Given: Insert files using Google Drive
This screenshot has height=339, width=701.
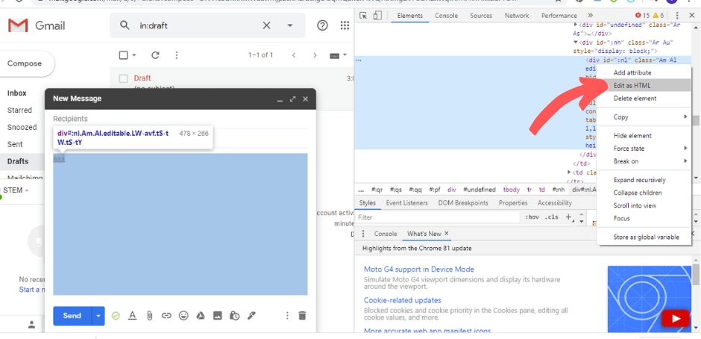Looking at the screenshot, I should pyautogui.click(x=201, y=316).
